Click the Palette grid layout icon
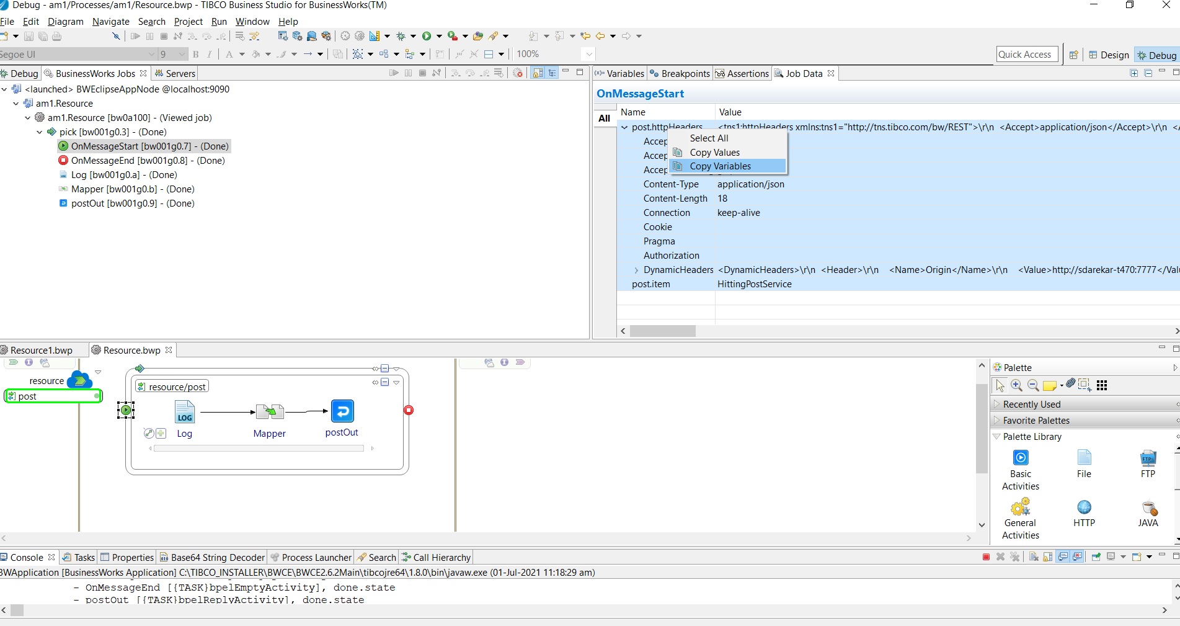Viewport: 1180px width, 626px height. click(1102, 385)
